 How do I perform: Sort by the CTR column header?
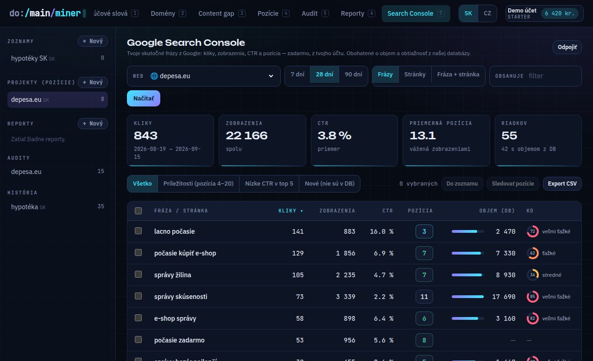point(388,211)
